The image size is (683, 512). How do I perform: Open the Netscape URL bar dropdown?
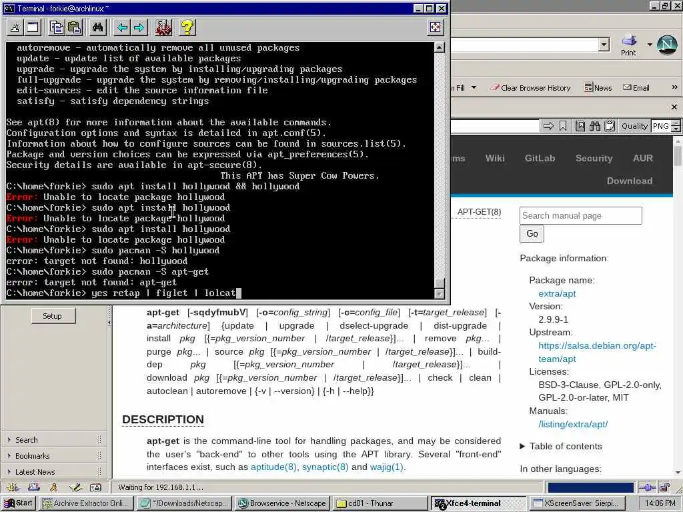coord(604,45)
